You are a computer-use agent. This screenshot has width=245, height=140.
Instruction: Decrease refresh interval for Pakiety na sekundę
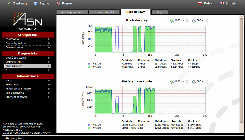pos(187,83)
